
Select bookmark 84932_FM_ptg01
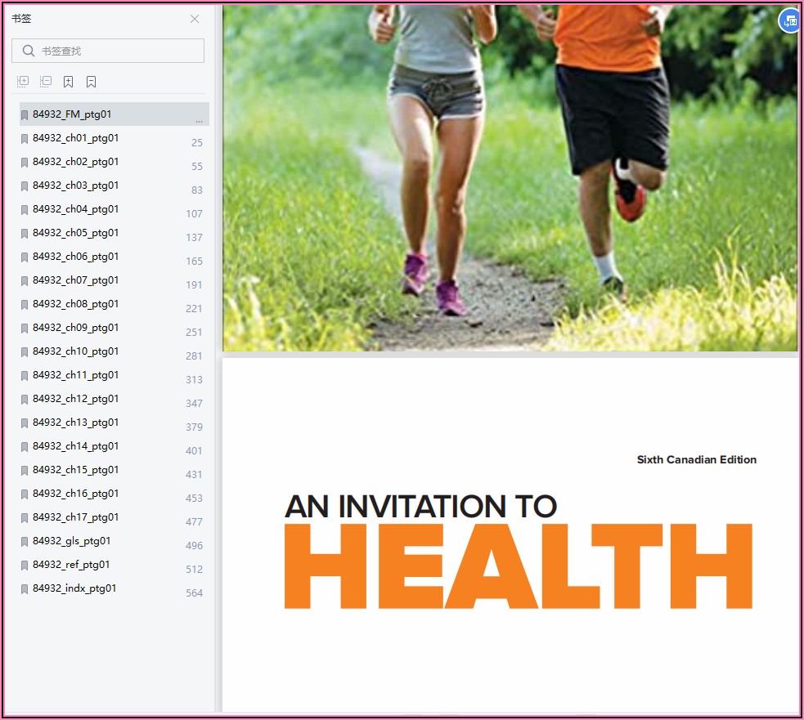[x=115, y=114]
